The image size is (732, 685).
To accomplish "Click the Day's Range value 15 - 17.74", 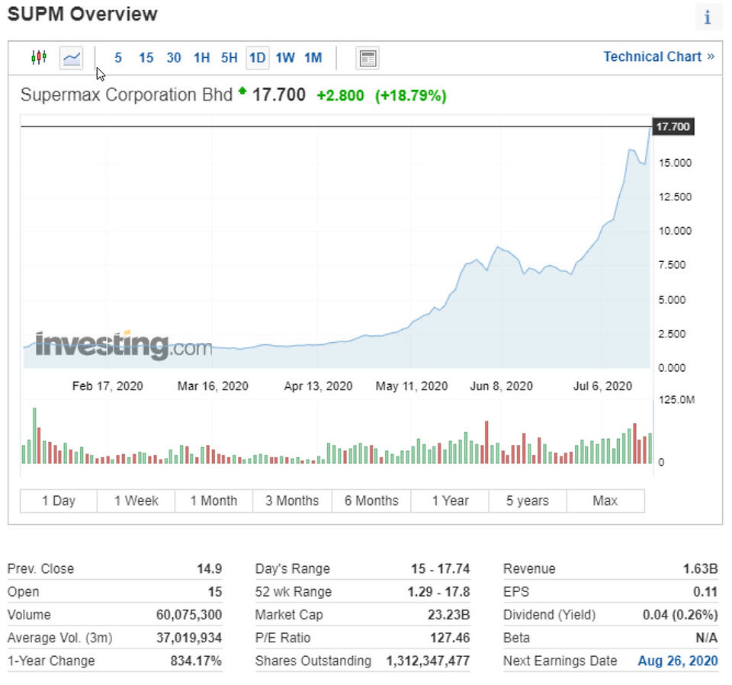I will click(440, 569).
